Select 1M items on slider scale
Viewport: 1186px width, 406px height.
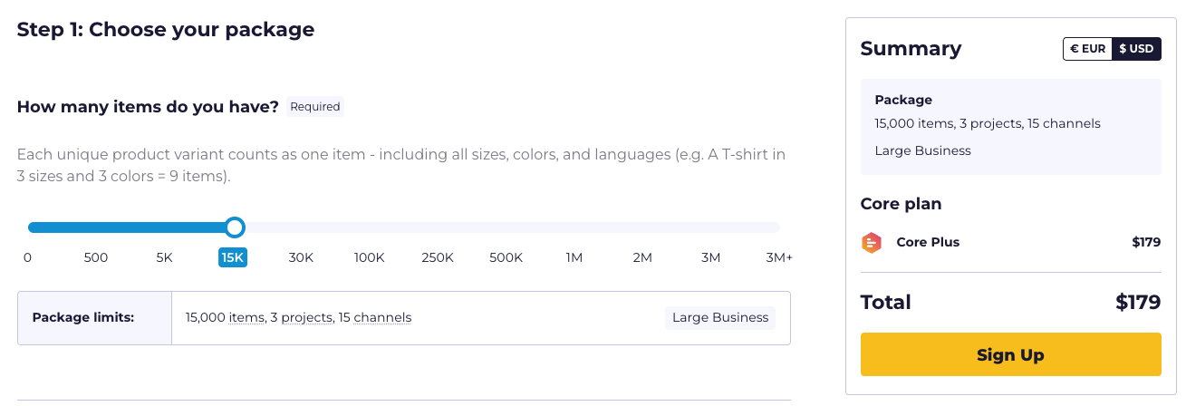click(574, 257)
